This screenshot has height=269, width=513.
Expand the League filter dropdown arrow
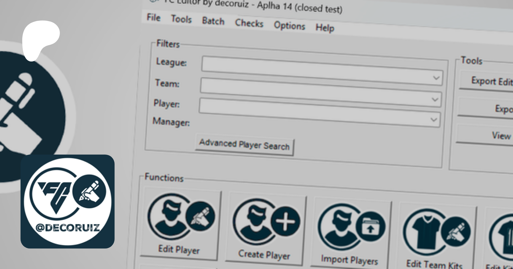pyautogui.click(x=436, y=78)
